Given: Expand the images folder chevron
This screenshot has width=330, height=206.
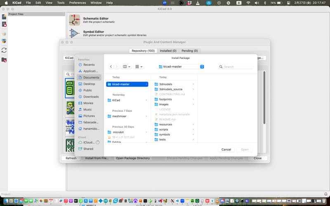Looking at the screenshot, I should coord(193,104).
